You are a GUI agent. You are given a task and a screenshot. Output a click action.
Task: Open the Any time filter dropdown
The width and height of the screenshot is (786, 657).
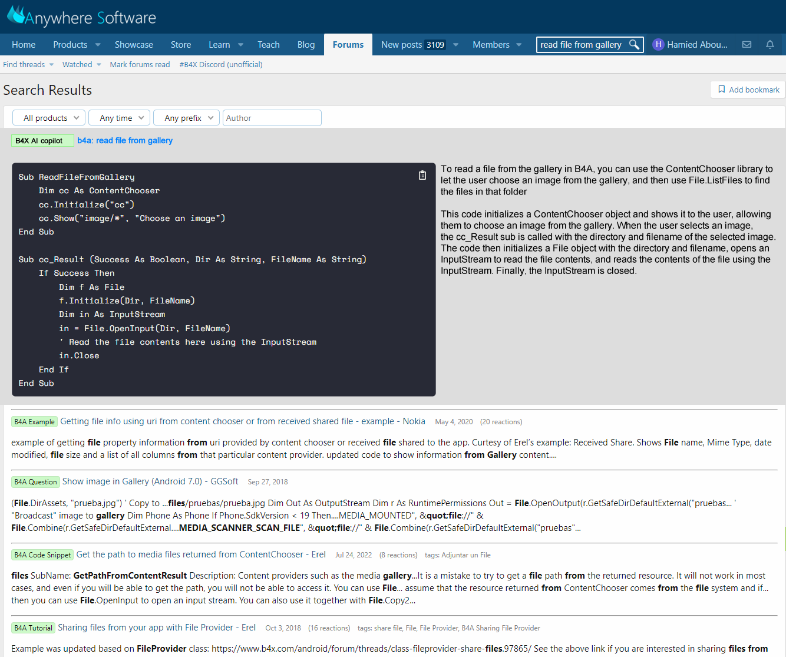pos(119,118)
